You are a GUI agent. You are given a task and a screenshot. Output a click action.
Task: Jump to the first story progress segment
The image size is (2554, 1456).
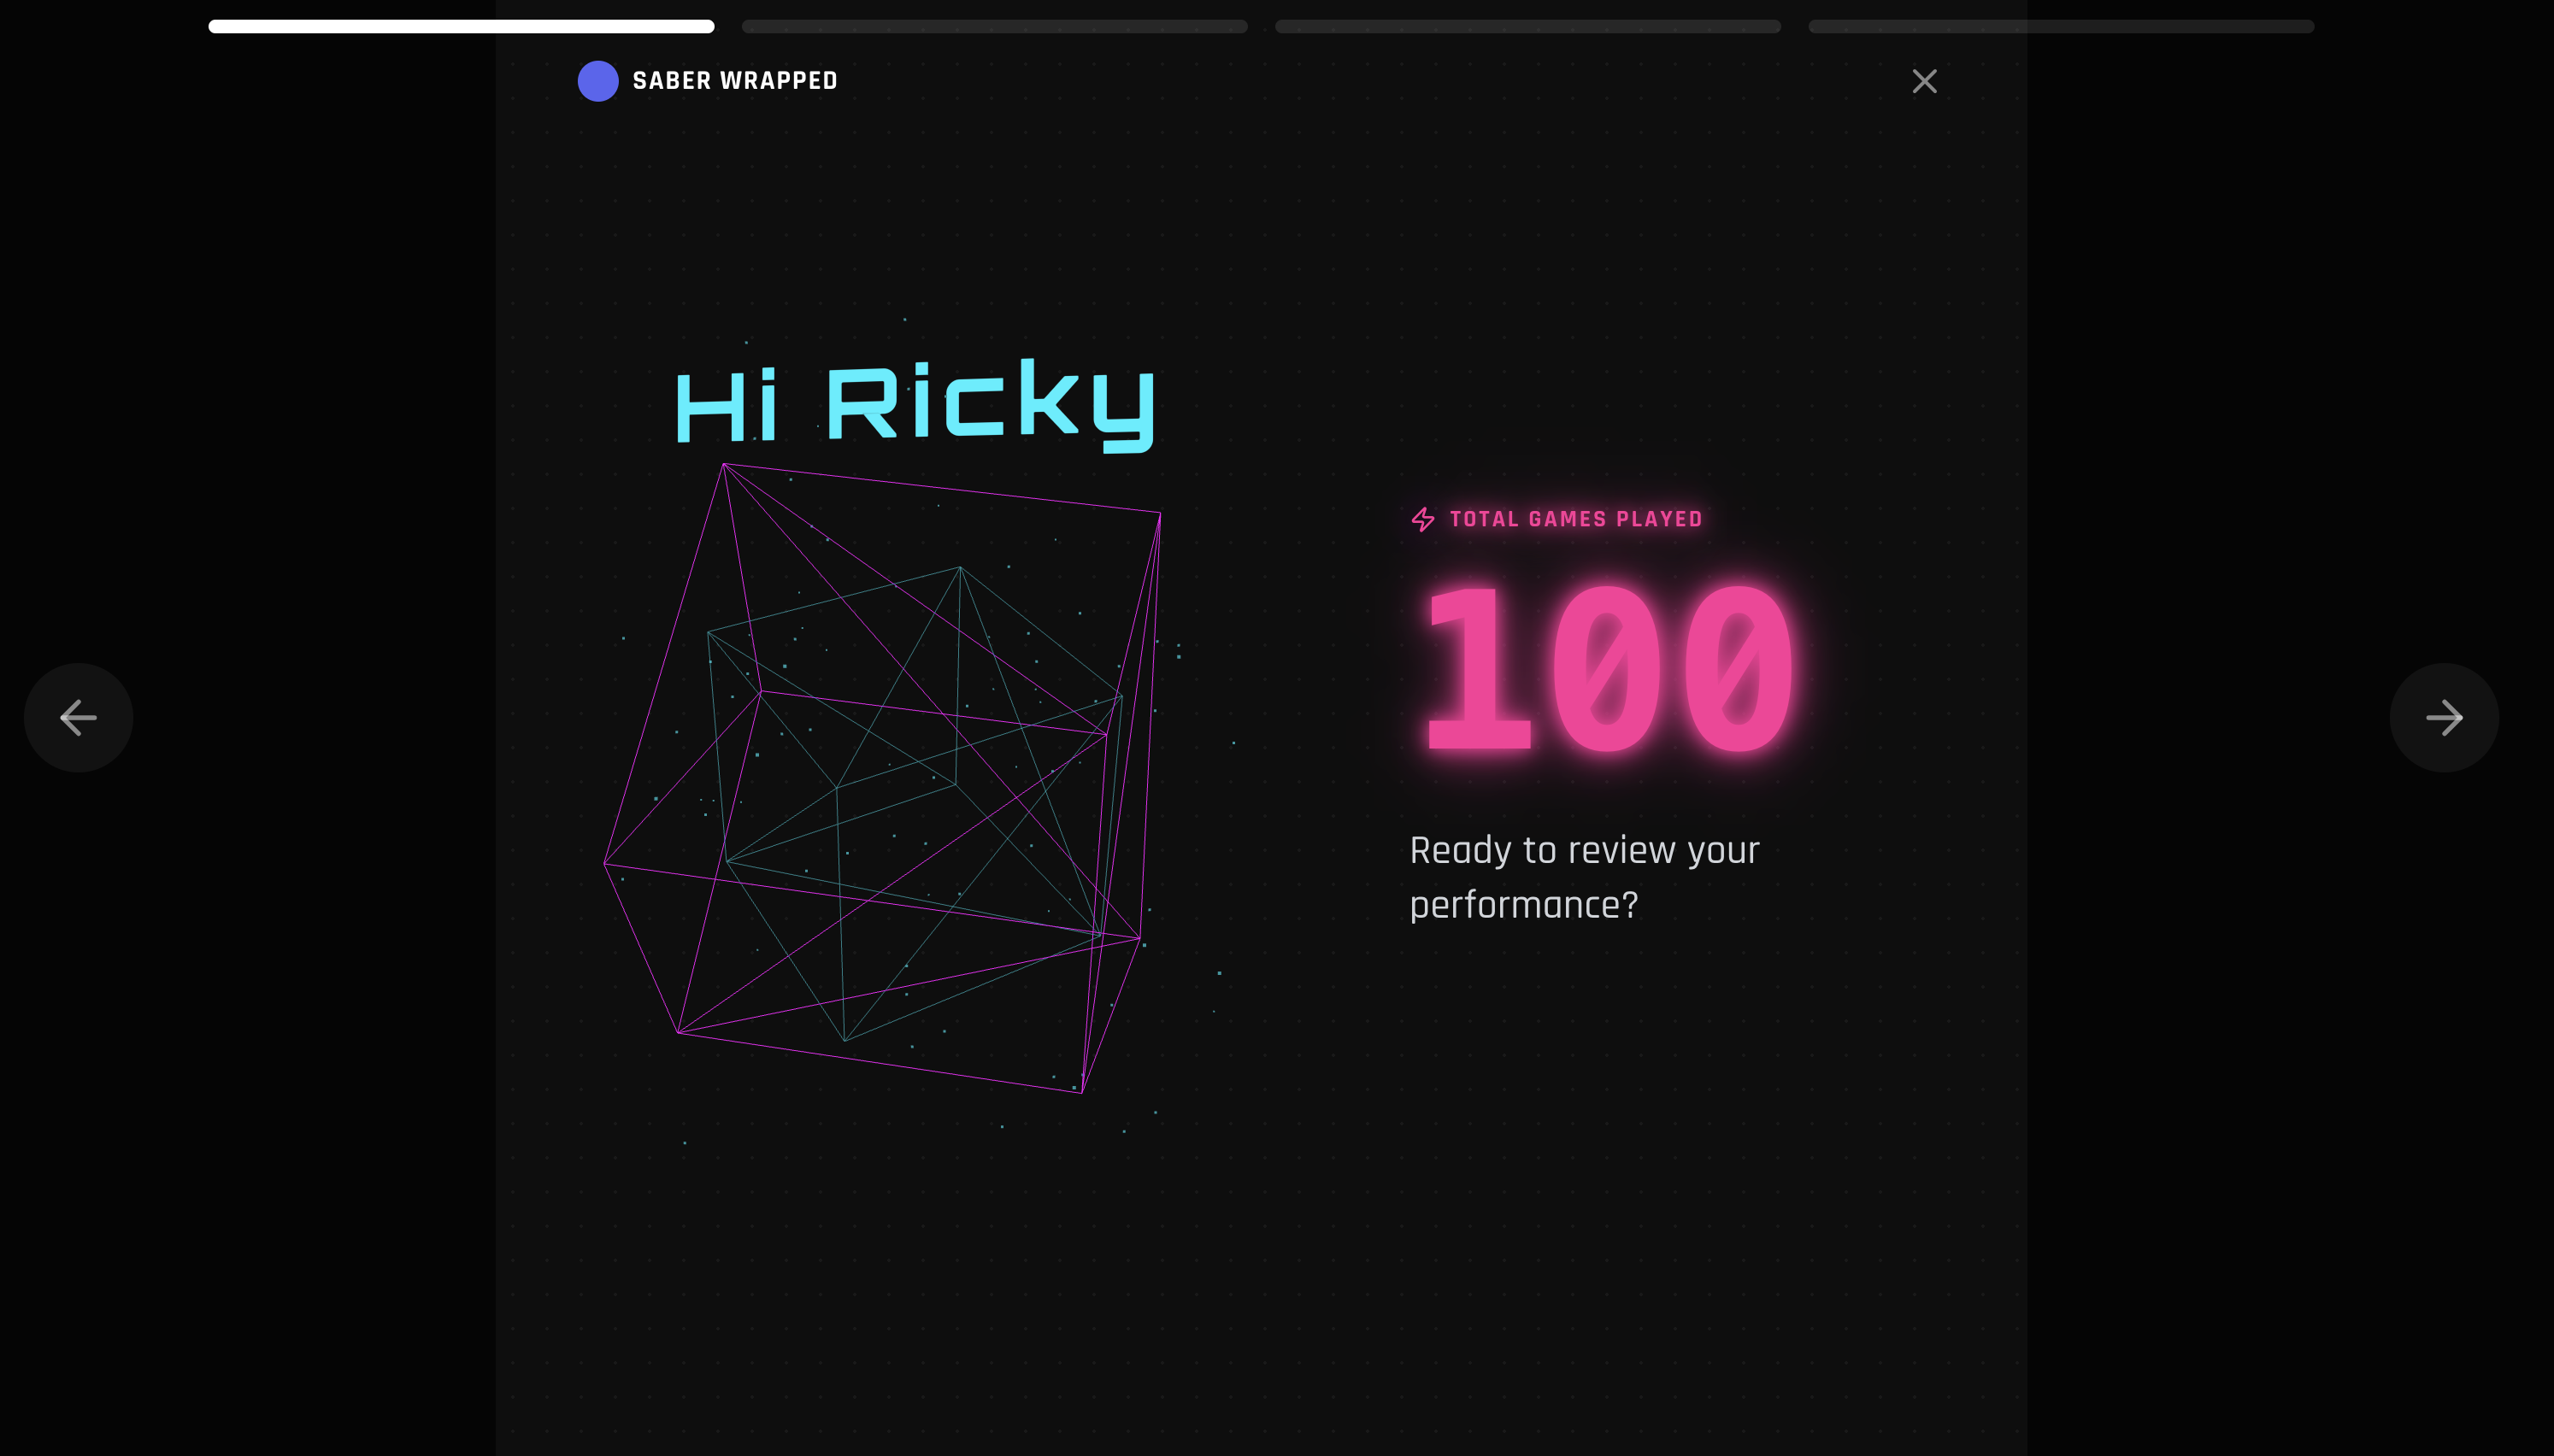(461, 27)
